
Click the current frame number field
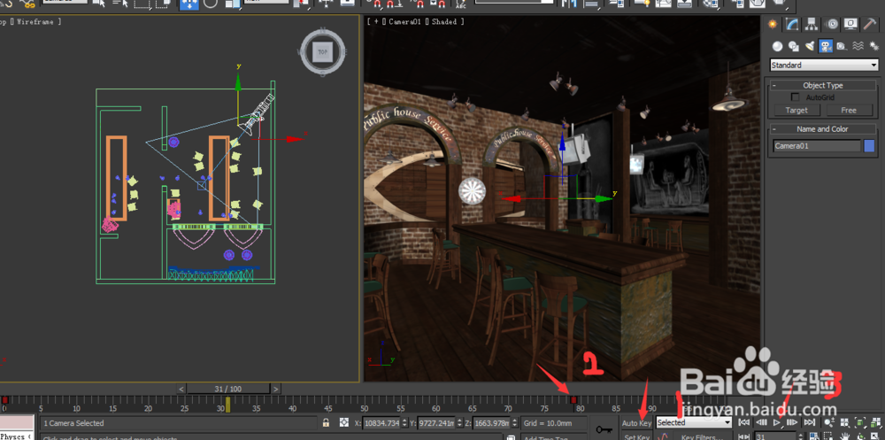(x=775, y=436)
